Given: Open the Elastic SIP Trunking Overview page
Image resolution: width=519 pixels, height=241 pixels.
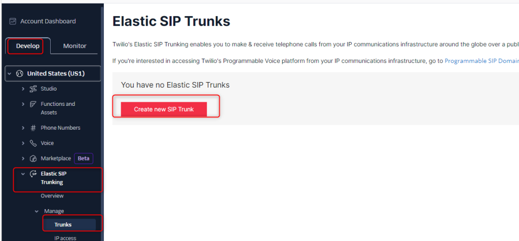Looking at the screenshot, I should pos(52,196).
